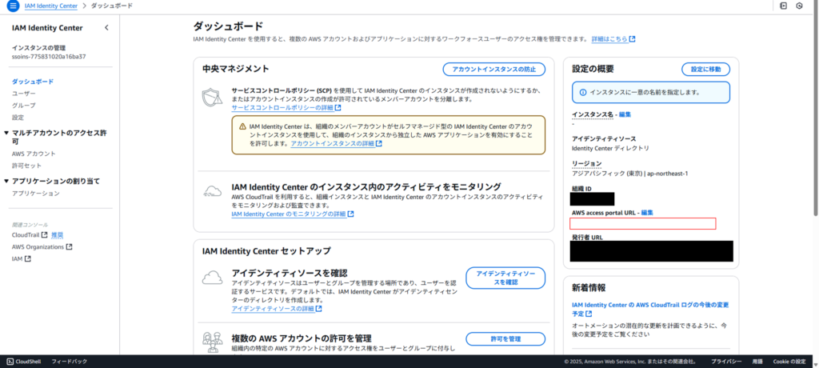Click external link icon next to CloudTrail
Image resolution: width=819 pixels, height=368 pixels.
(45, 234)
